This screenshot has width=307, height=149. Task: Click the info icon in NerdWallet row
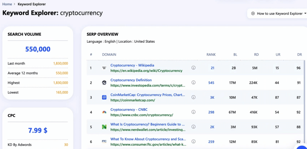[x=193, y=127]
